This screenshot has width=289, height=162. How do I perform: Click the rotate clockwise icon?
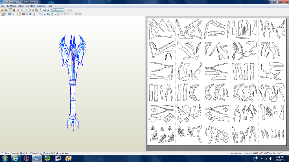click(x=80, y=14)
